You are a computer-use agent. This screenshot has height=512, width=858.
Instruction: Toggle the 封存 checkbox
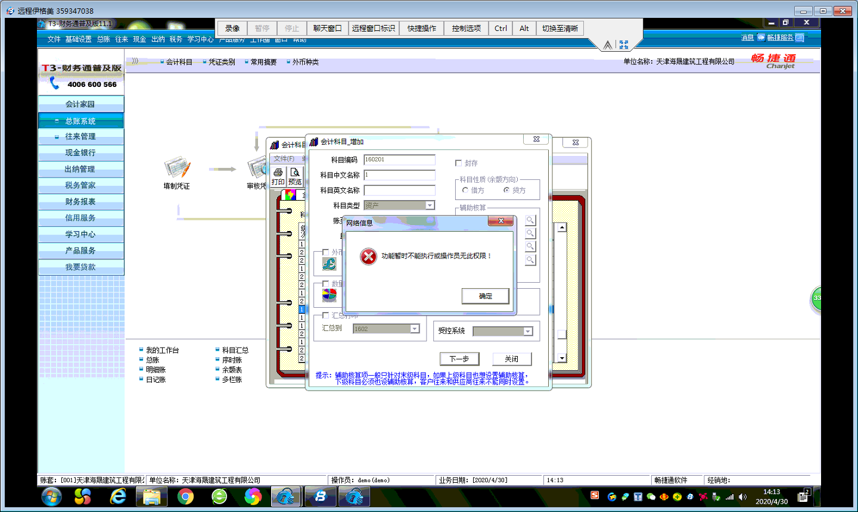point(458,163)
